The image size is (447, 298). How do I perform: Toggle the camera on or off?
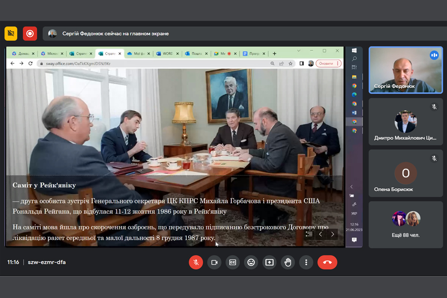point(215,262)
